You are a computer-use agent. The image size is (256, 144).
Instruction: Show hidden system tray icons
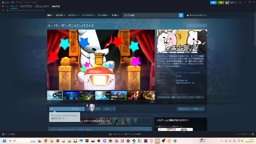221,141
